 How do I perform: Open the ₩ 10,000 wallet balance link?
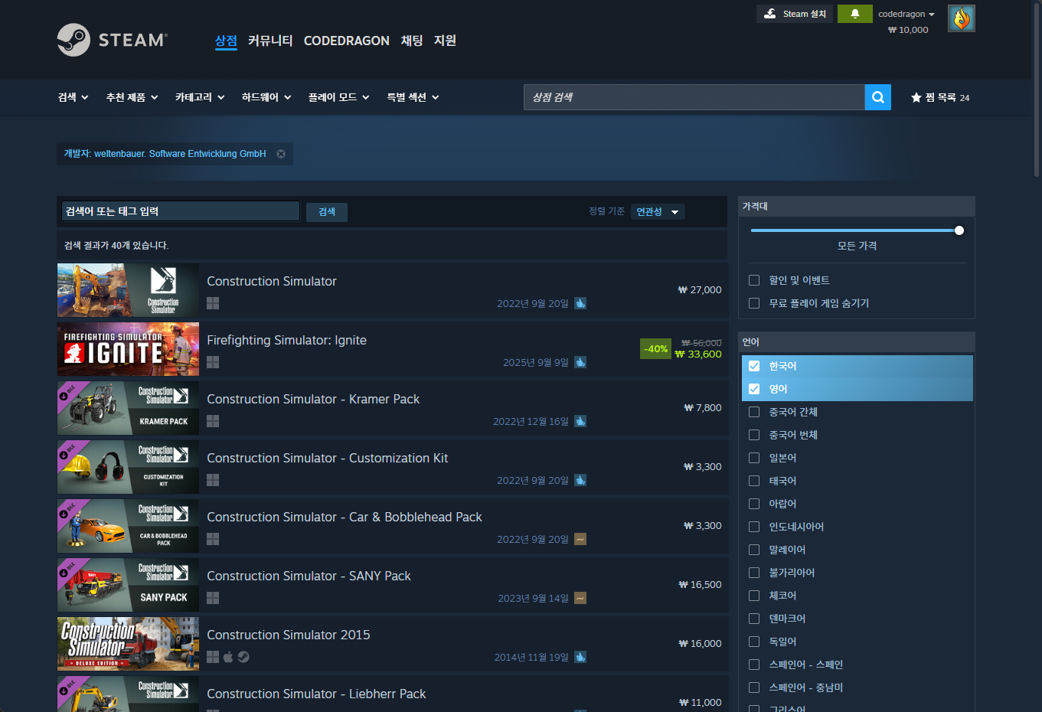908,30
